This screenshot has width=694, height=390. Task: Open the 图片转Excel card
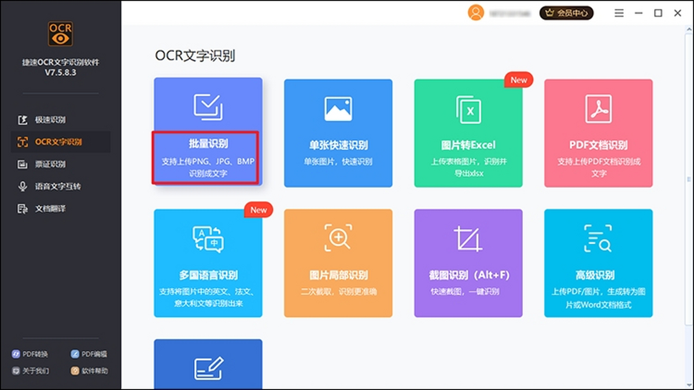point(468,133)
